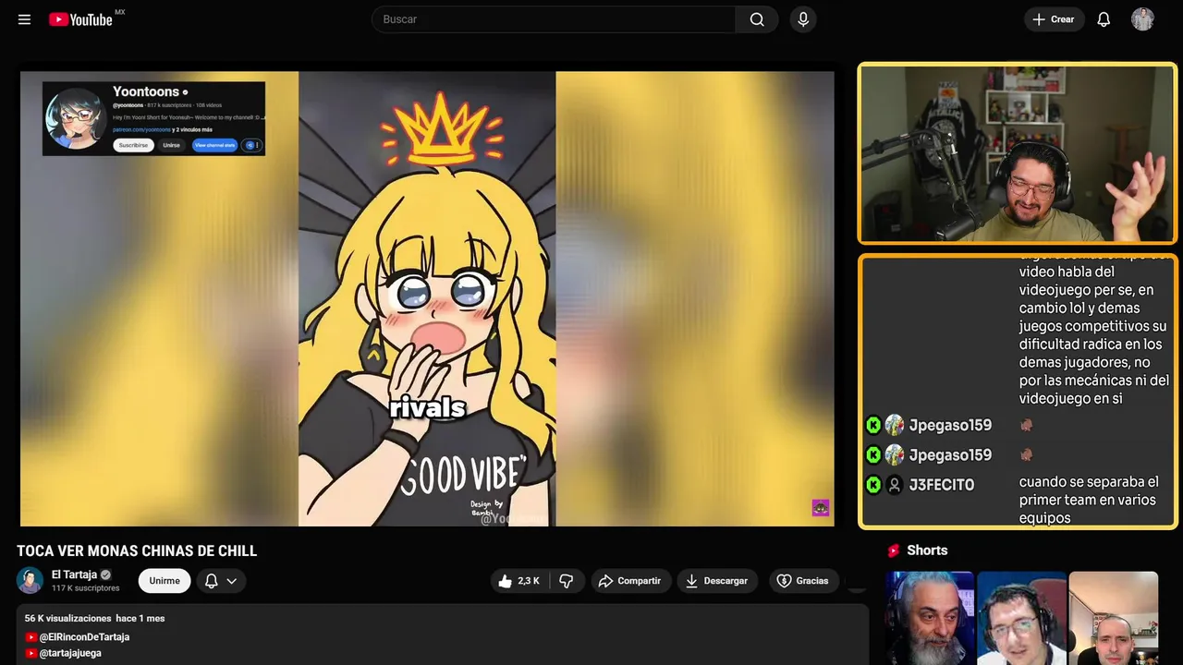
Task: Open the grey-bearded man short
Action: point(929,618)
